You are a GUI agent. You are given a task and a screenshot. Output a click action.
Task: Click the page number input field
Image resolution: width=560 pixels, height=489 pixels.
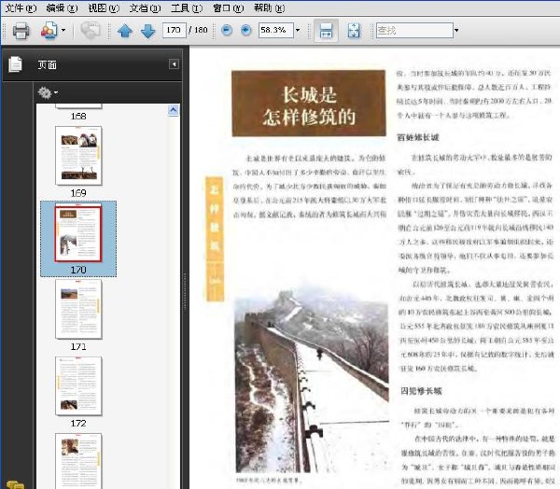point(174,30)
